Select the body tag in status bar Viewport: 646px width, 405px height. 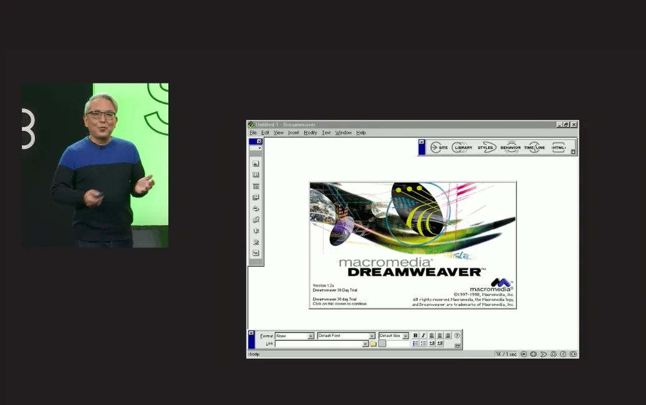(254, 354)
